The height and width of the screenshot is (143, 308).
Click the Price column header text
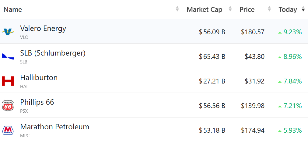click(247, 9)
